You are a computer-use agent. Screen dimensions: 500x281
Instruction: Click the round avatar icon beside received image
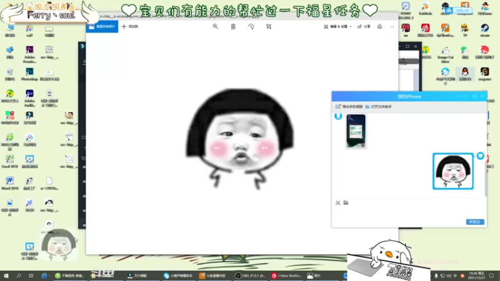coord(338,116)
